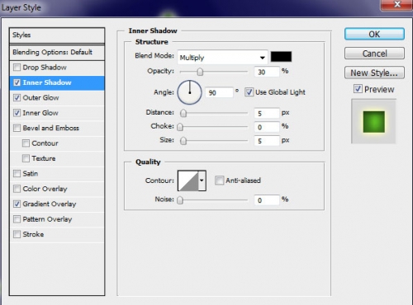Enable the Stroke checkbox
This screenshot has width=413, height=305.
coord(17,234)
